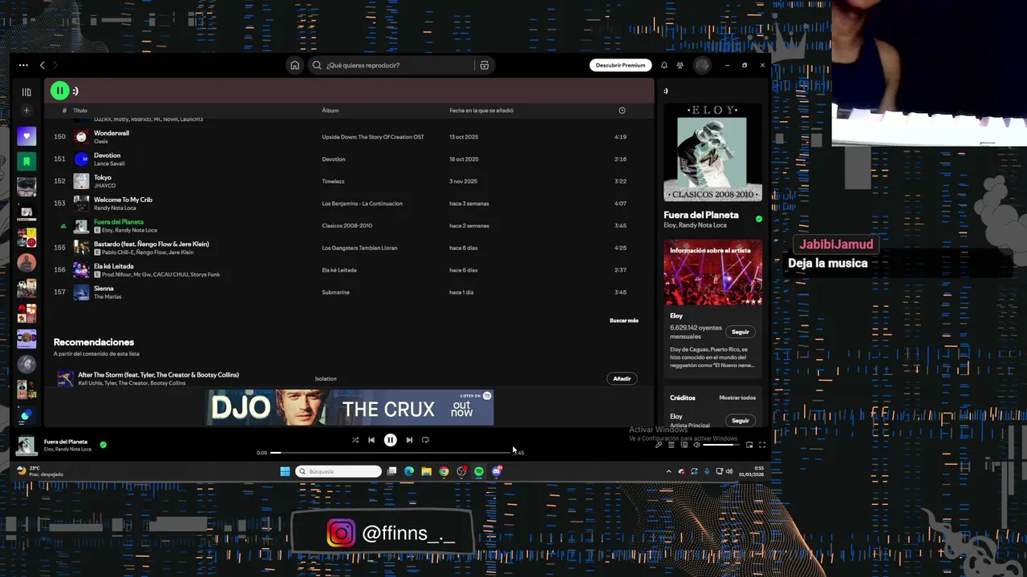Viewport: 1027px width, 577px height.
Task: Open the Spotify three-dots menu
Action: tap(23, 65)
